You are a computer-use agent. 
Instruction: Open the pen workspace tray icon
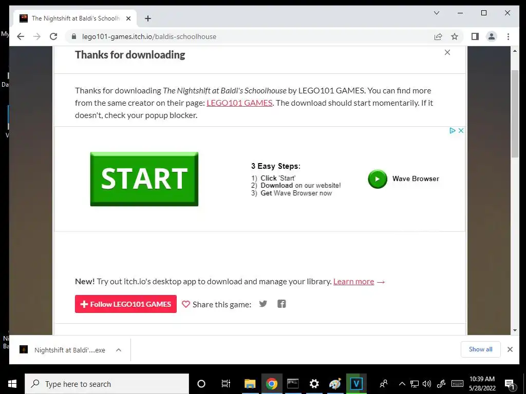tap(441, 384)
